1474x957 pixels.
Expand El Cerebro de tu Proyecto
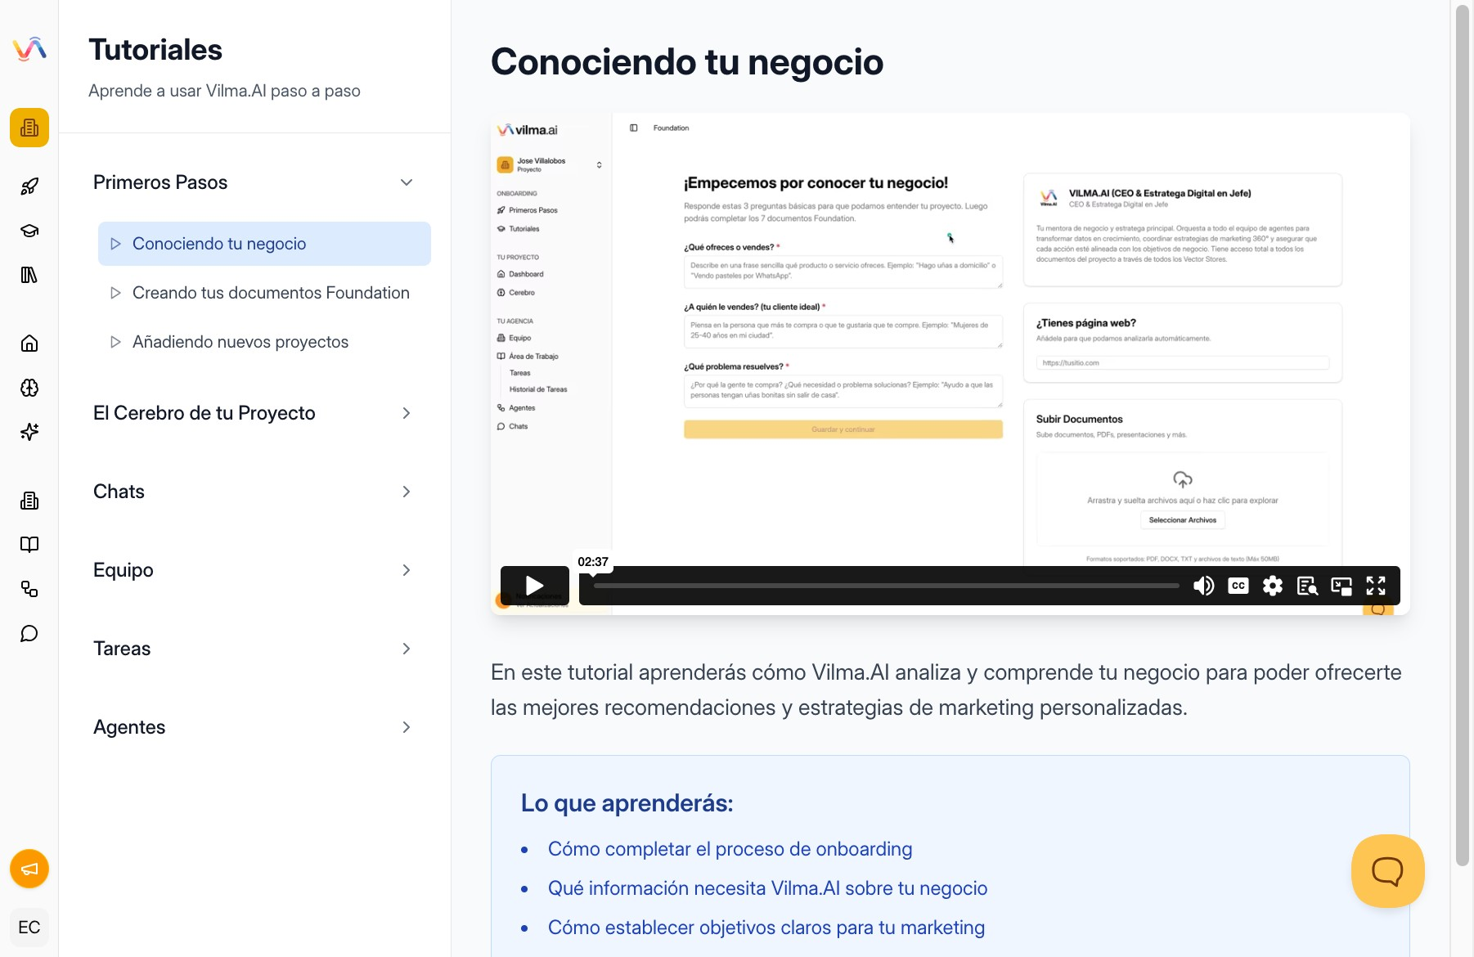click(254, 413)
